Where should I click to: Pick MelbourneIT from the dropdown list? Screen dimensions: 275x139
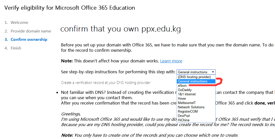click(187, 103)
